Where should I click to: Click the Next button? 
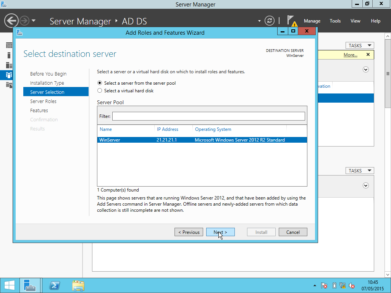coord(220,232)
